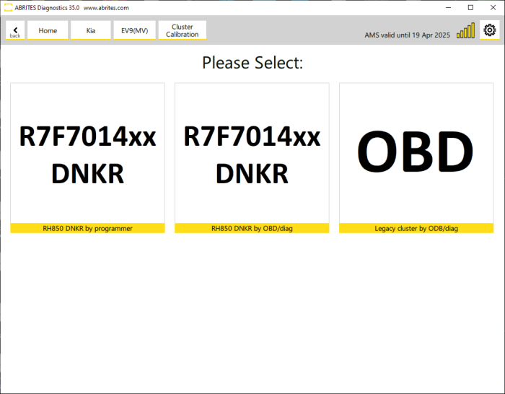505x394 pixels.
Task: Open the Home breadcrumb
Action: [x=48, y=30]
